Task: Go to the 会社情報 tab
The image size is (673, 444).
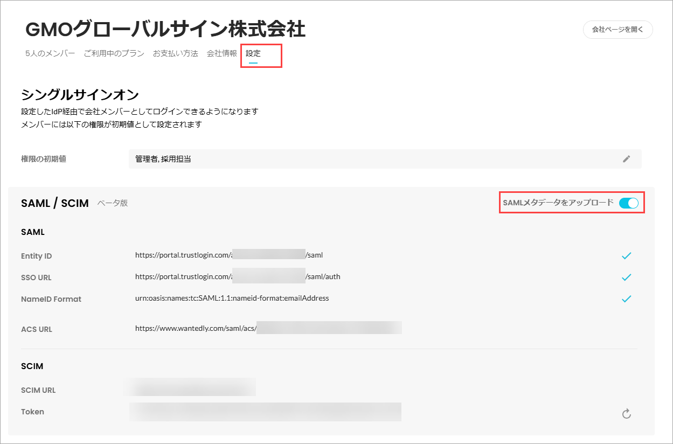Action: pos(222,53)
